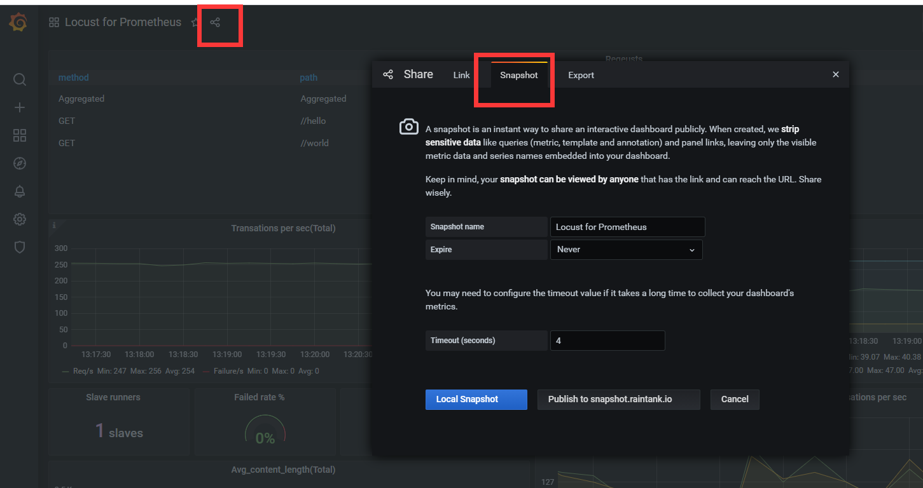Click the share dashboard icon in header
This screenshot has width=923, height=488.
click(215, 22)
